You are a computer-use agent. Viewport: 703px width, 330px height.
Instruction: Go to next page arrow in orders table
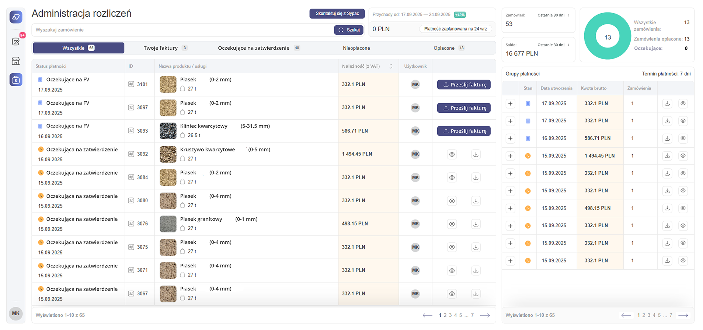(x=485, y=315)
